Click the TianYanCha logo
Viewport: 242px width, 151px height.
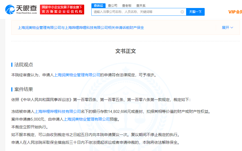click(x=21, y=10)
